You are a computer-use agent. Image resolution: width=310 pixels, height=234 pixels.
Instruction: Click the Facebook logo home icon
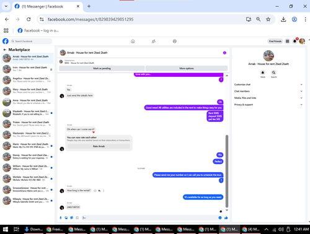[6, 41]
